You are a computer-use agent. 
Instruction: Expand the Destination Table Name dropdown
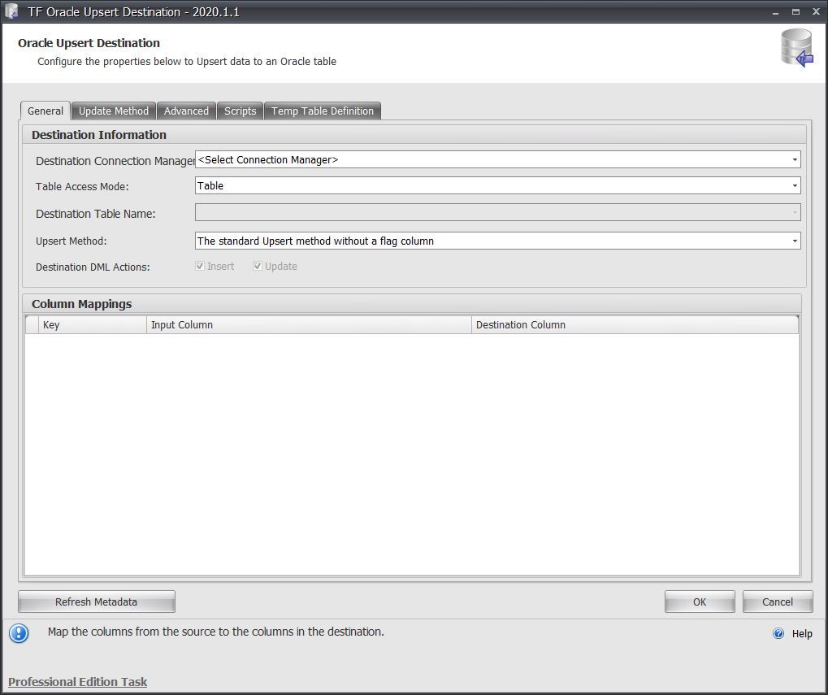[794, 213]
